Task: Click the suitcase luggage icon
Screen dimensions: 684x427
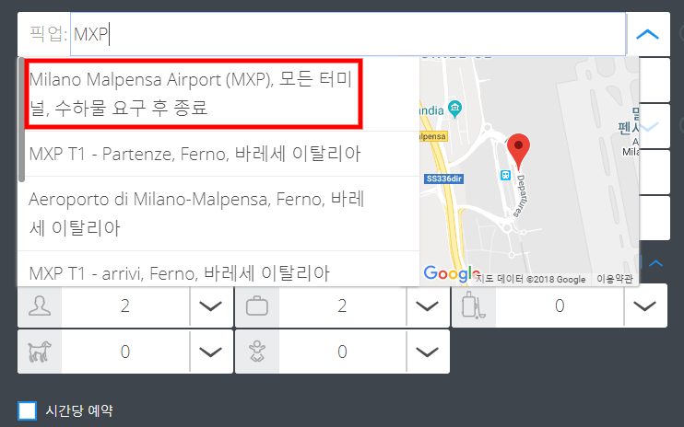Action: [x=256, y=306]
